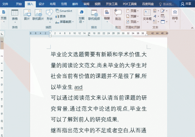Open 联机图片 online pictures
This screenshot has width=195, height=137.
[38, 15]
